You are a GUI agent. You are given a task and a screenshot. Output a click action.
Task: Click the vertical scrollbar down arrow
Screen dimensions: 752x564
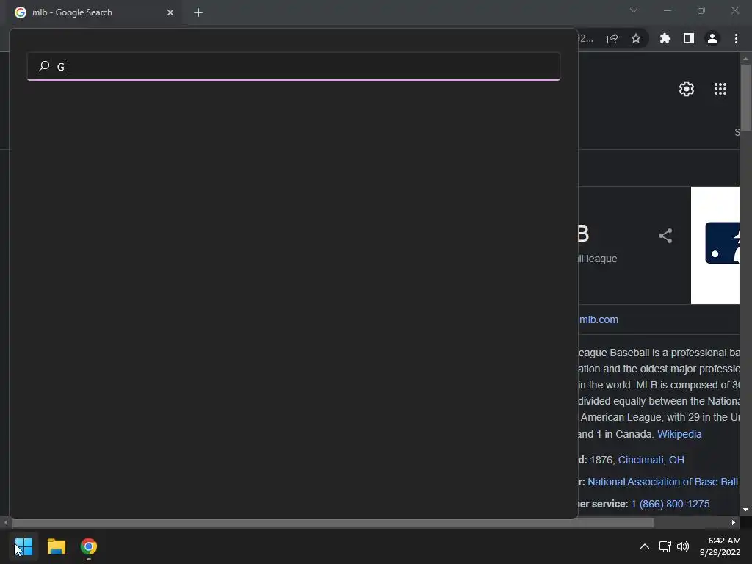pyautogui.click(x=745, y=510)
